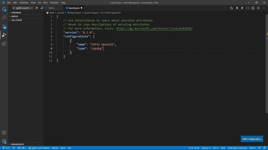Go to previous change arrow
Screen dimensions: 268x150
coord(237,8)
